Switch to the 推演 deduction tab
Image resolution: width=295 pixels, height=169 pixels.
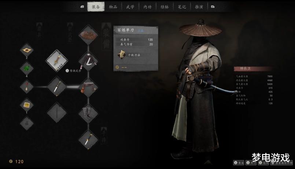[x=199, y=7]
